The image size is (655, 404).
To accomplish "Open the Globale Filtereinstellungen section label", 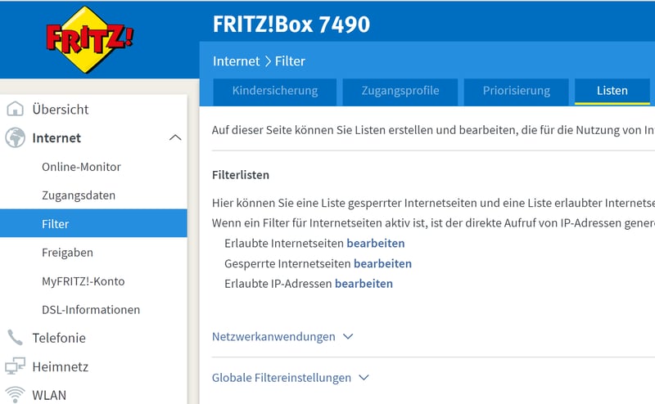I will click(x=282, y=378).
